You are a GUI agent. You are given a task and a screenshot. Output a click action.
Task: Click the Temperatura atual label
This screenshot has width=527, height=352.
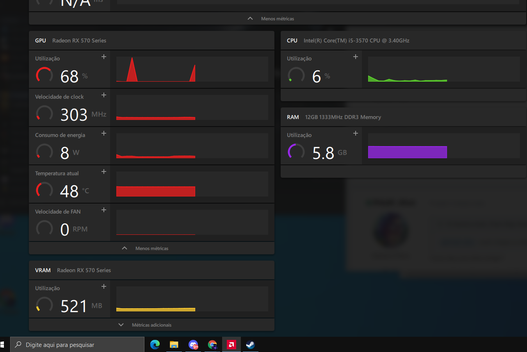coord(57,173)
